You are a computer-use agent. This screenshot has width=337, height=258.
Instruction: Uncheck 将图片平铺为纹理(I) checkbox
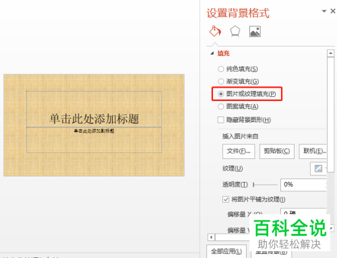(226, 199)
